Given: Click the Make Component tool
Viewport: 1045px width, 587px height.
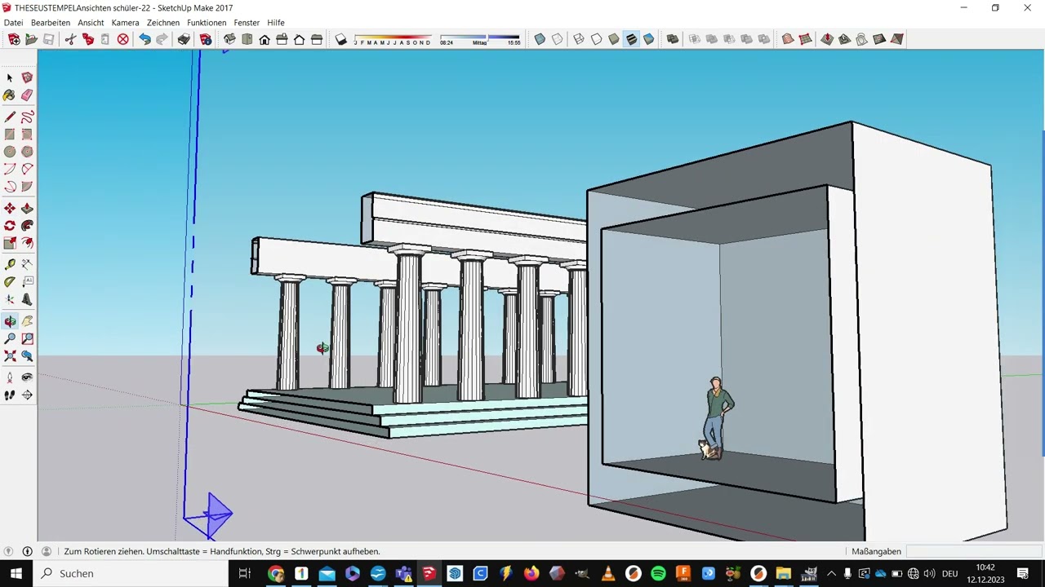Looking at the screenshot, I should click(x=27, y=77).
